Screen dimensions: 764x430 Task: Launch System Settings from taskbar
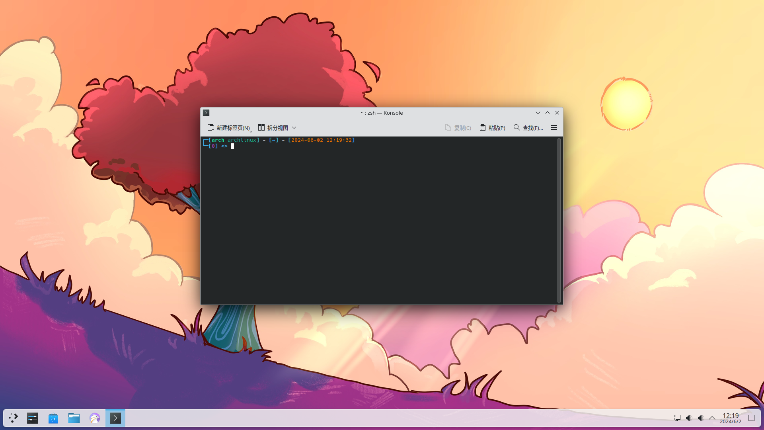click(33, 418)
